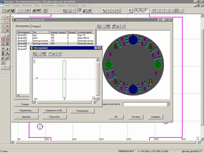The height and width of the screenshot is (153, 204).
Task: Click the diagonal line tool icon
Action: click(3, 22)
